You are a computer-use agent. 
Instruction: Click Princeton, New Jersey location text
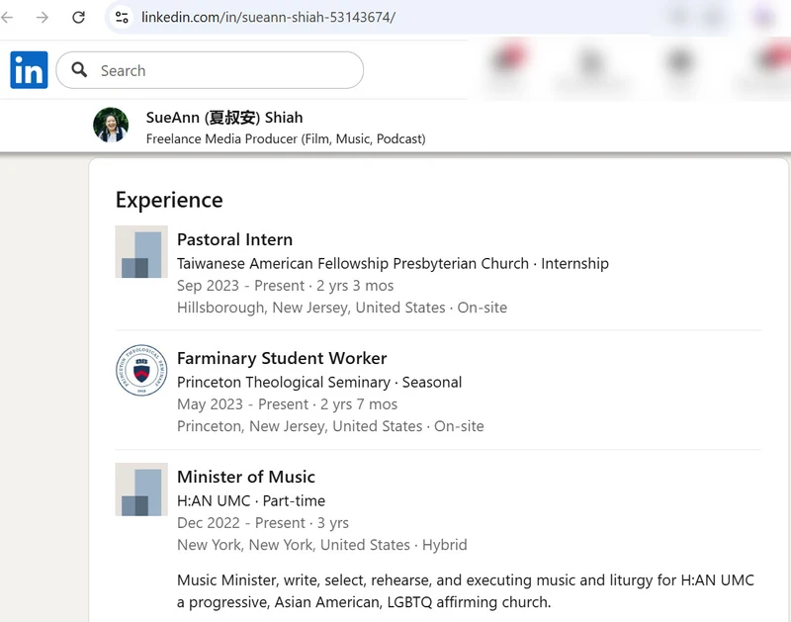pyautogui.click(x=330, y=426)
